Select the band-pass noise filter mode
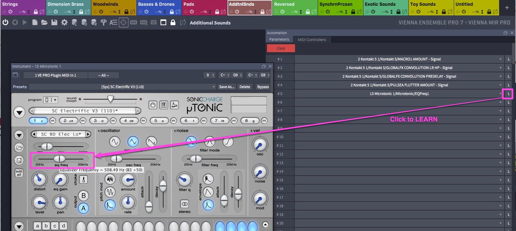This screenshot has height=231, width=516. click(x=210, y=142)
